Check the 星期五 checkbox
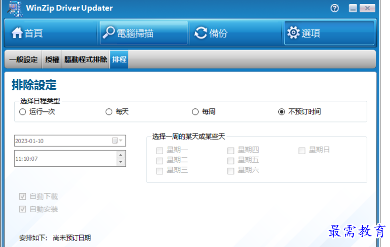 [x=231, y=161]
